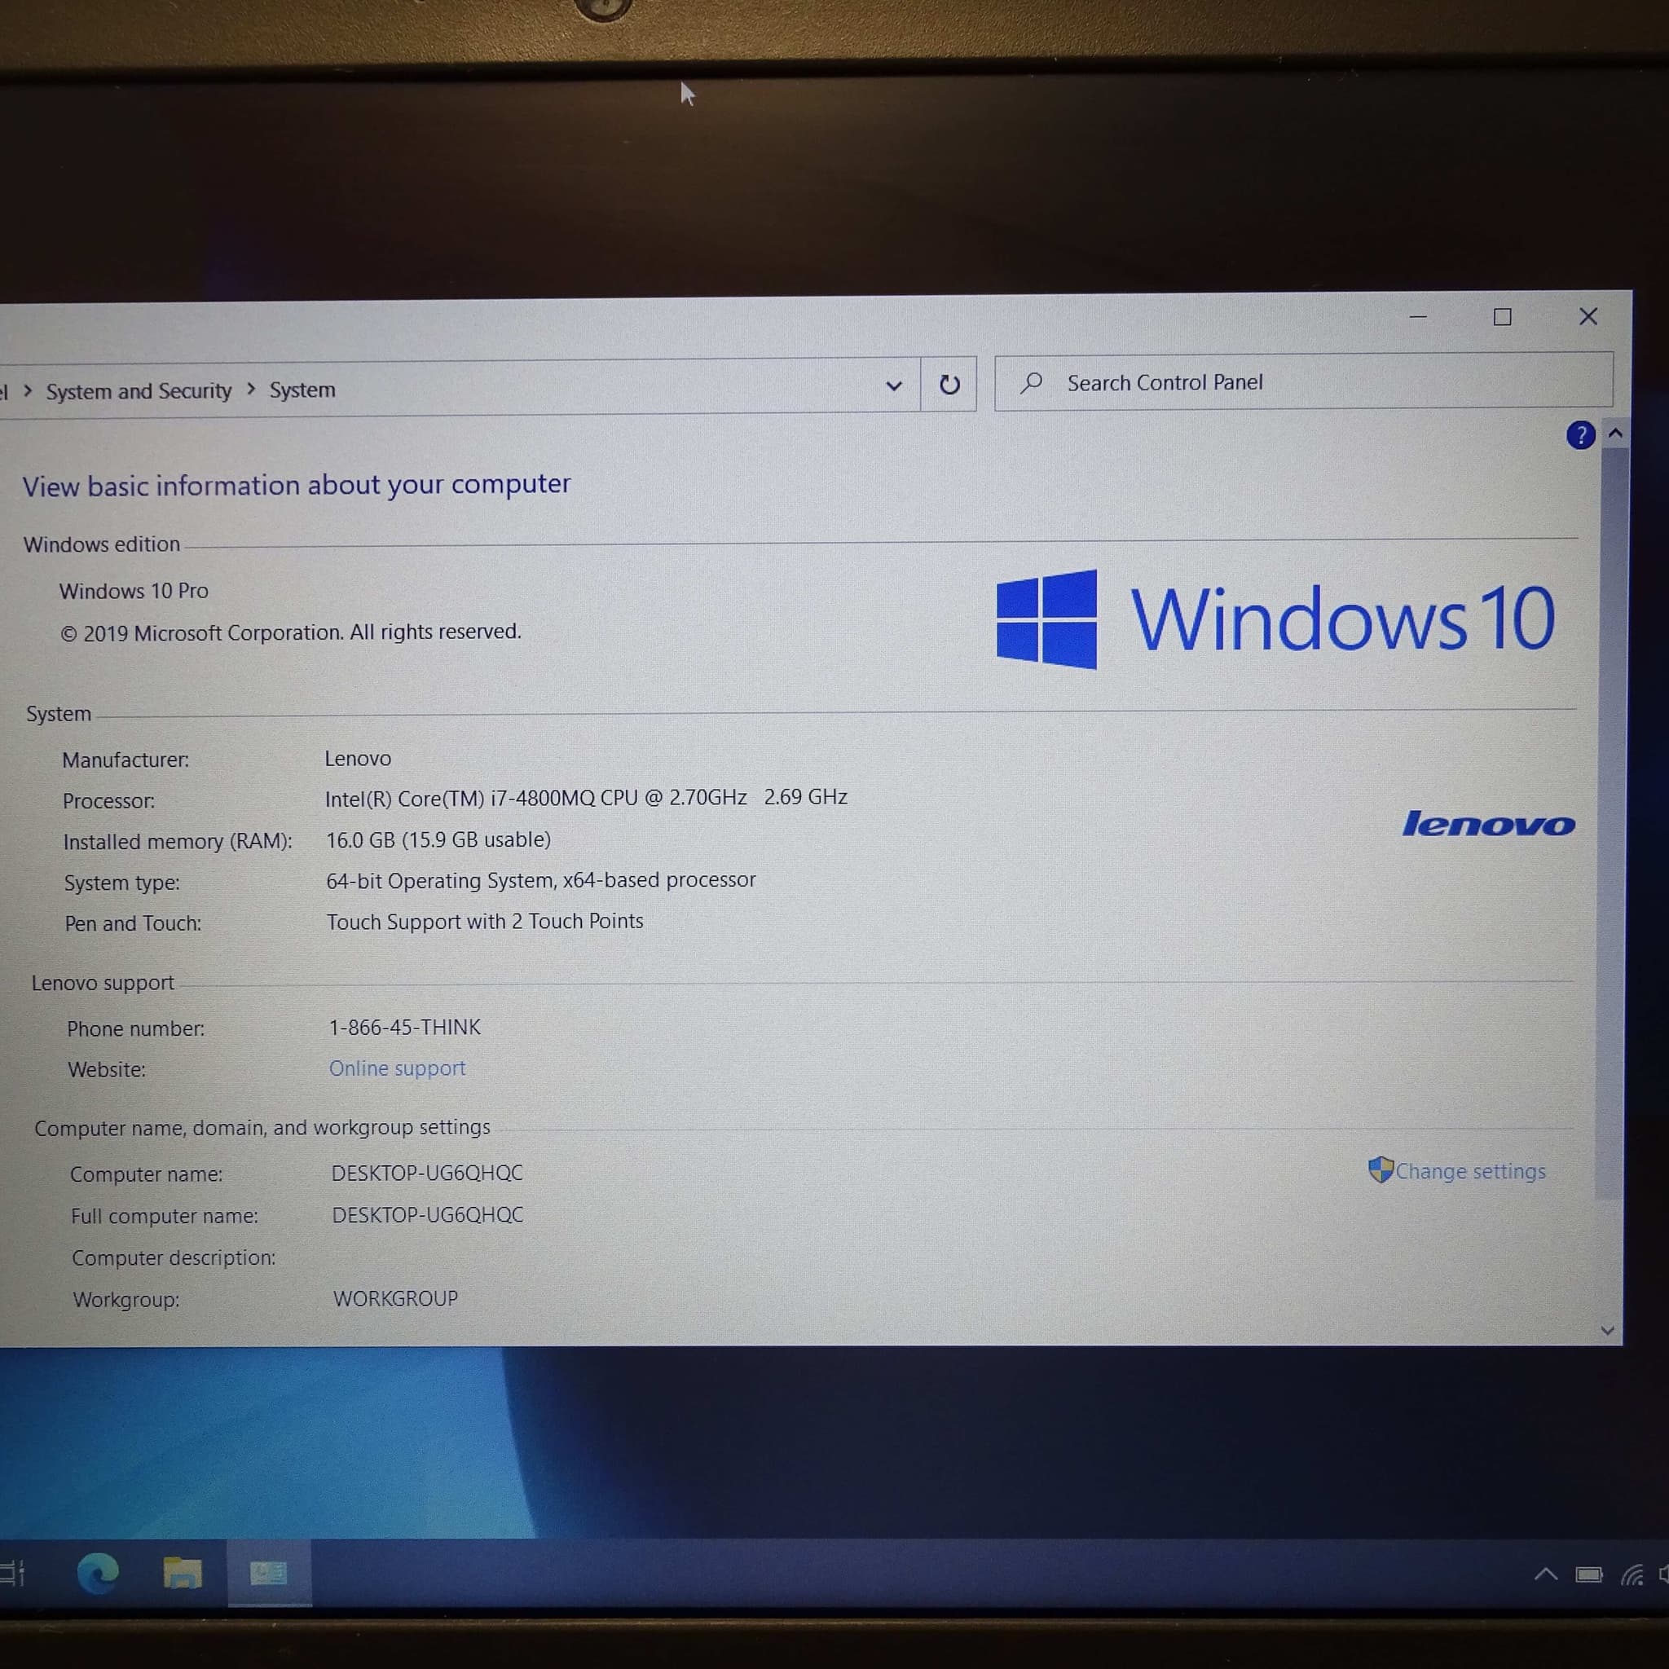Open the Wi-Fi network tray icon
The image size is (1669, 1669).
[1632, 1574]
